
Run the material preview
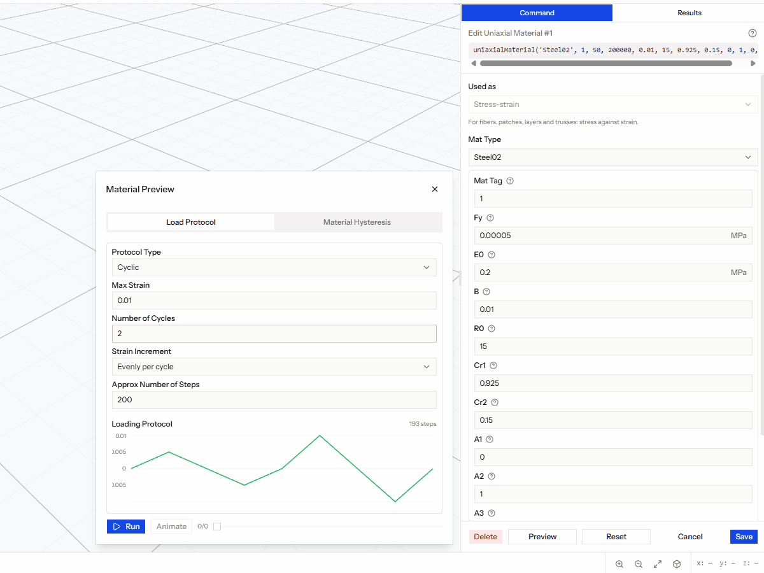click(x=126, y=527)
